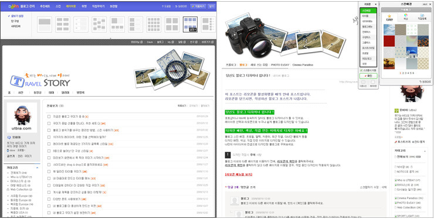Viewport: 434px width, 219px height.
Task: Click the lock icon next to Web Collection
Action: tap(8, 190)
